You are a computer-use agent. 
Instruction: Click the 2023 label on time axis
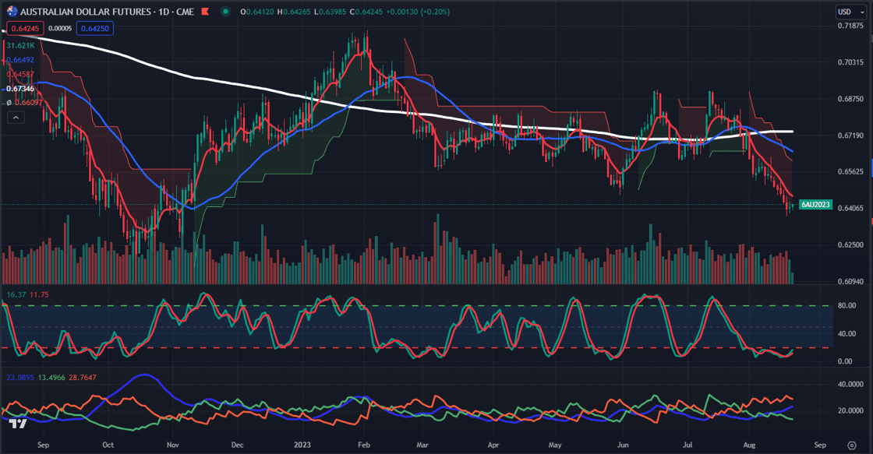[302, 445]
